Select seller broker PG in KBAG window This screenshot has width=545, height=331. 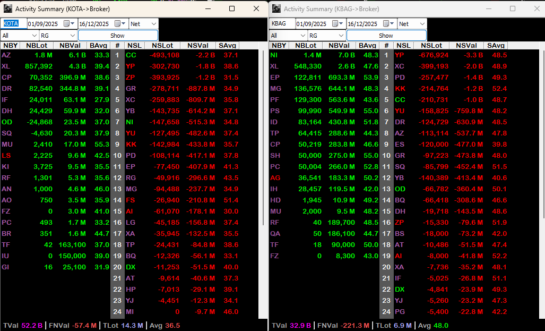(x=400, y=311)
